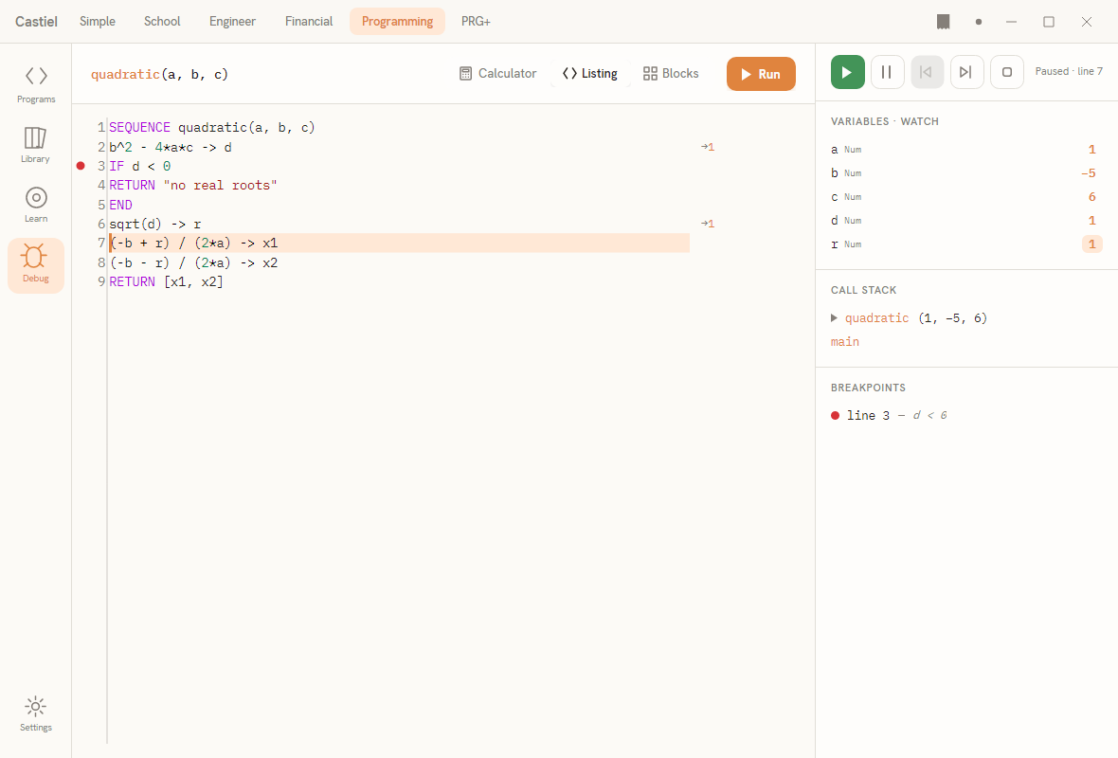The width and height of the screenshot is (1118, 758).
Task: Click highlighted line 7 assigning x1
Action: (399, 244)
